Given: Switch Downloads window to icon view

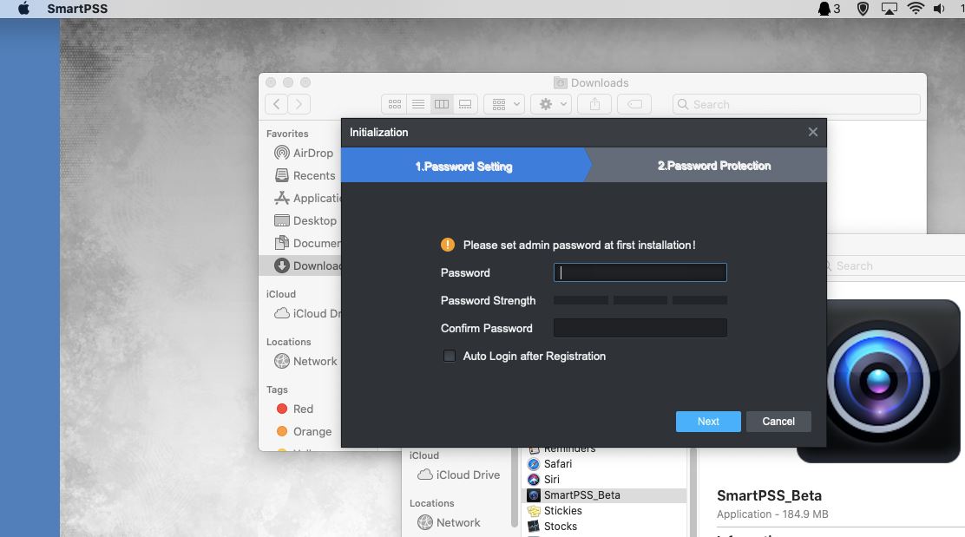Looking at the screenshot, I should 395,104.
